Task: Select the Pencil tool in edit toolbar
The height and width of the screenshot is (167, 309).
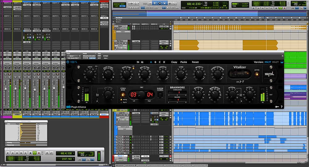Action: click(x=175, y=3)
